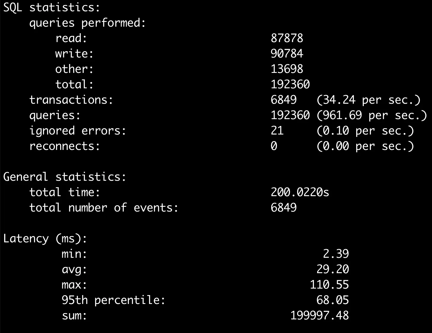
Task: Click the 'Latency (ms):' heading
Action: pyautogui.click(x=45, y=238)
